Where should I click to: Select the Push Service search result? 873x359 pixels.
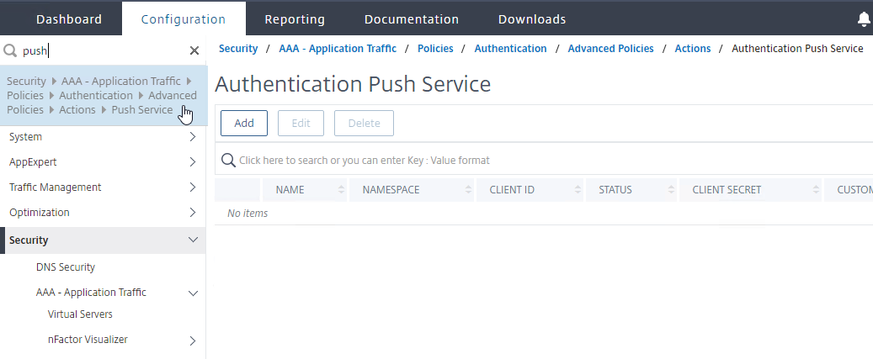(x=104, y=95)
